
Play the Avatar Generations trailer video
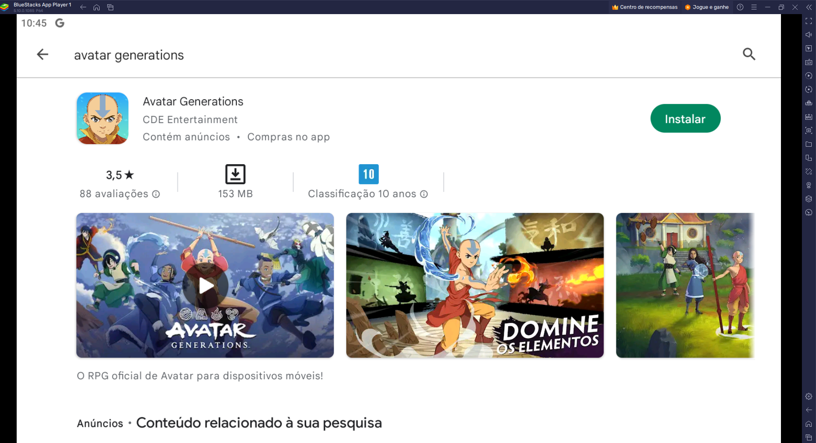coord(205,285)
